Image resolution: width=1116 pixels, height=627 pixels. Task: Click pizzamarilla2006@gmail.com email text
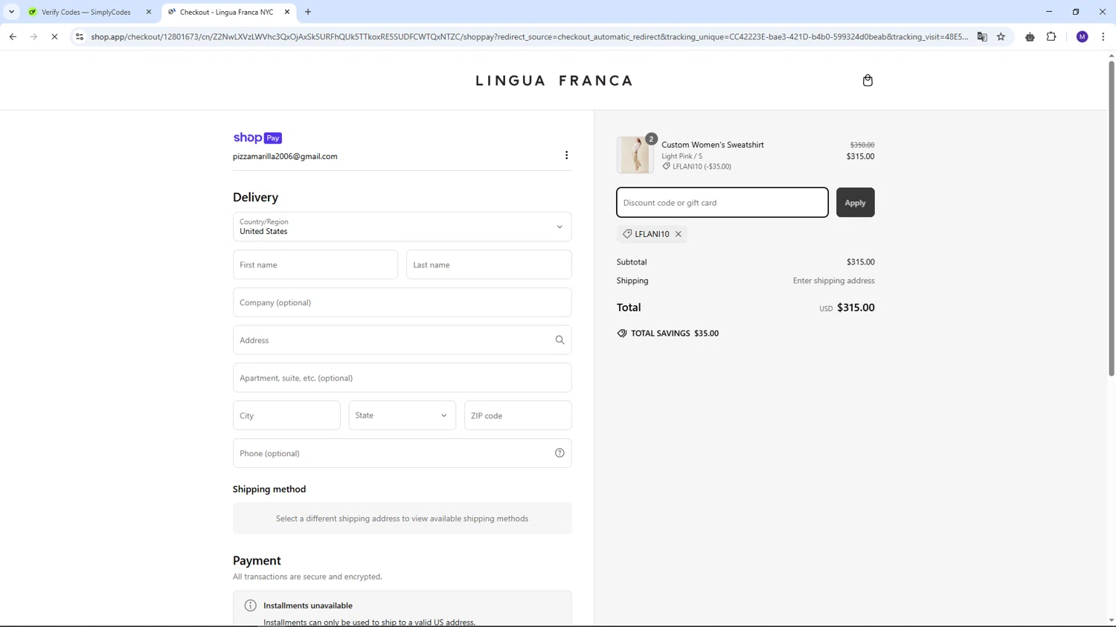285,156
